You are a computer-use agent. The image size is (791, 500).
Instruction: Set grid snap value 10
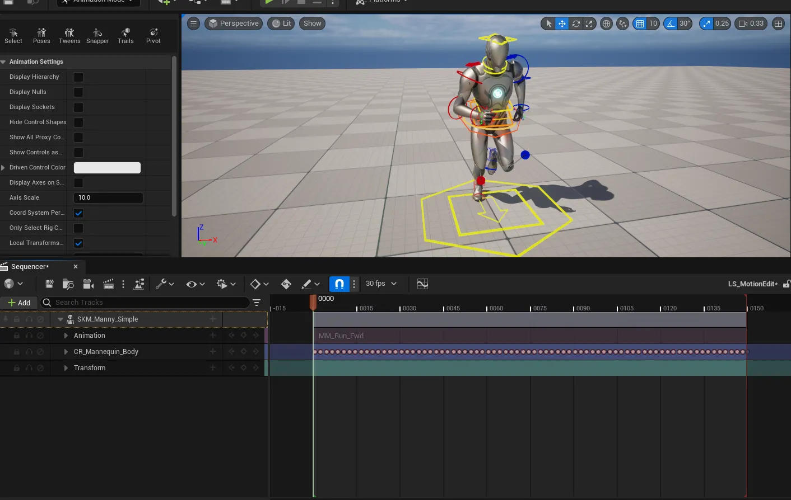pos(653,23)
